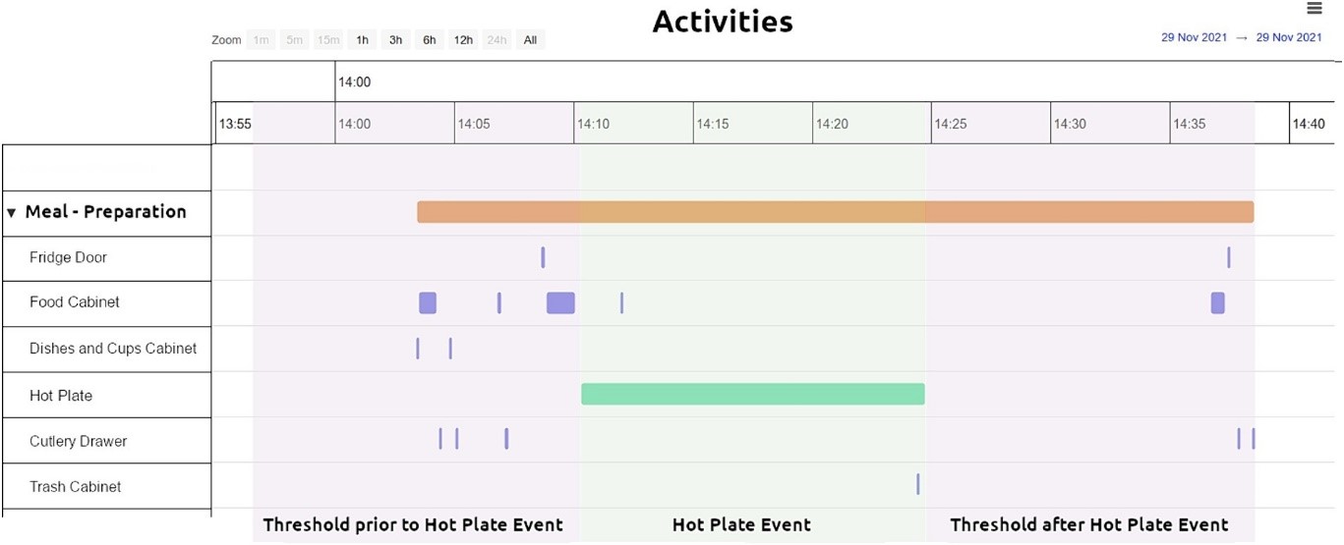Click the Fridge Door row label
This screenshot has height=545, width=1344.
[x=68, y=257]
